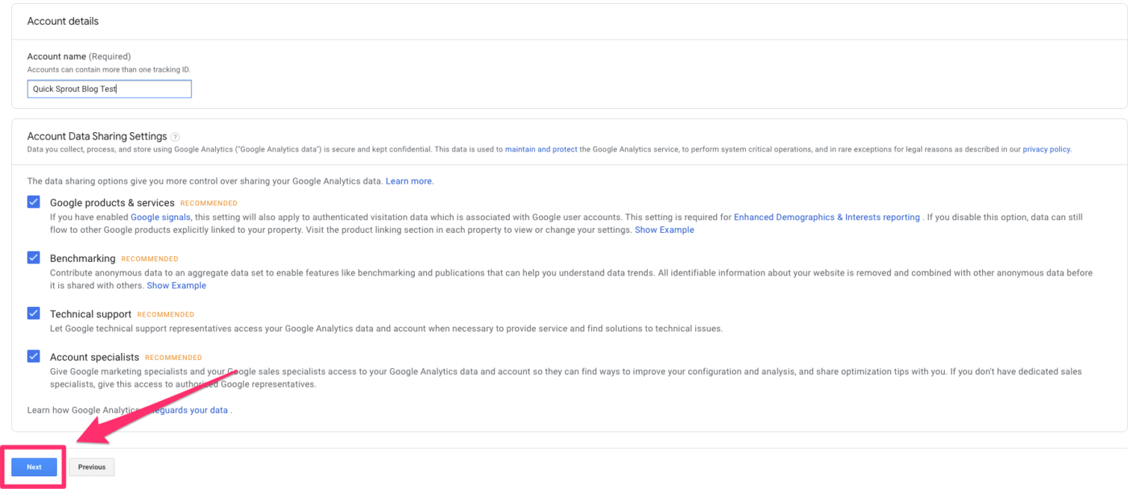Open the 'maintain and protect' link

tap(540, 149)
